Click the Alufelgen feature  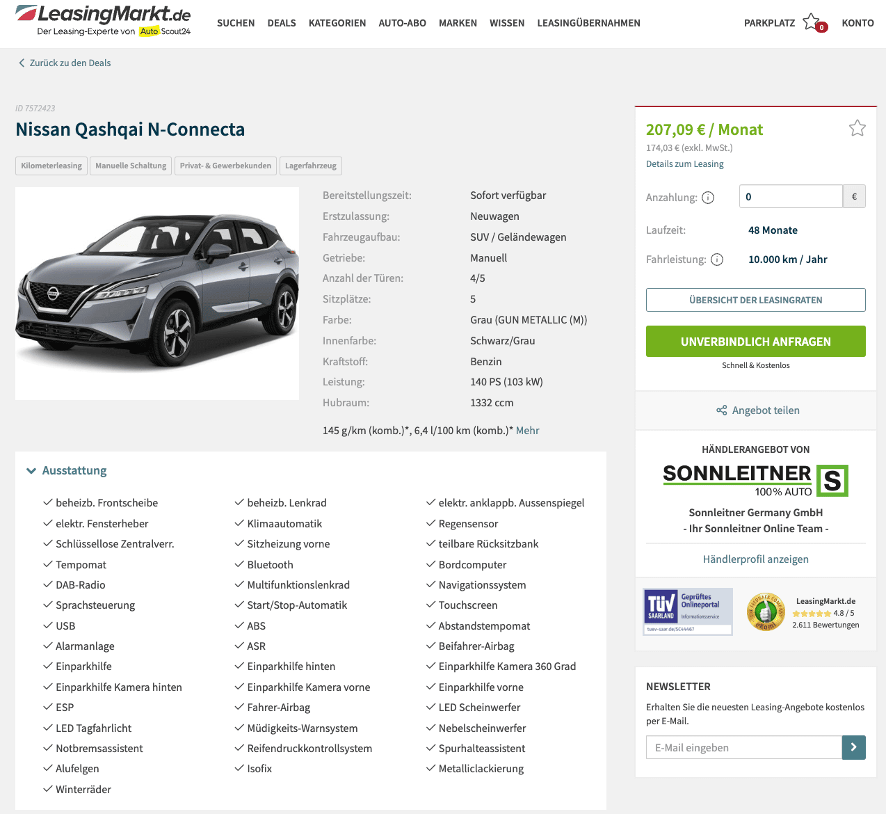pyautogui.click(x=77, y=769)
